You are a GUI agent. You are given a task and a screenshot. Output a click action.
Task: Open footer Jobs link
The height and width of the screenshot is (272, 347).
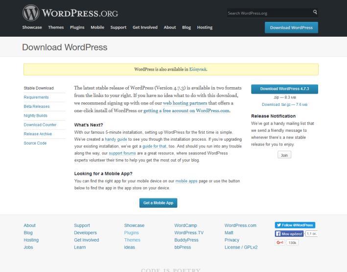28,247
